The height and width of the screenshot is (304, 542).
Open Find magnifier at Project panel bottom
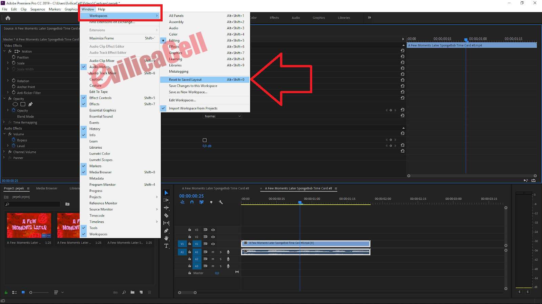tap(124, 292)
